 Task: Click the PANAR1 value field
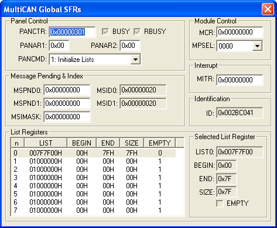(59, 46)
